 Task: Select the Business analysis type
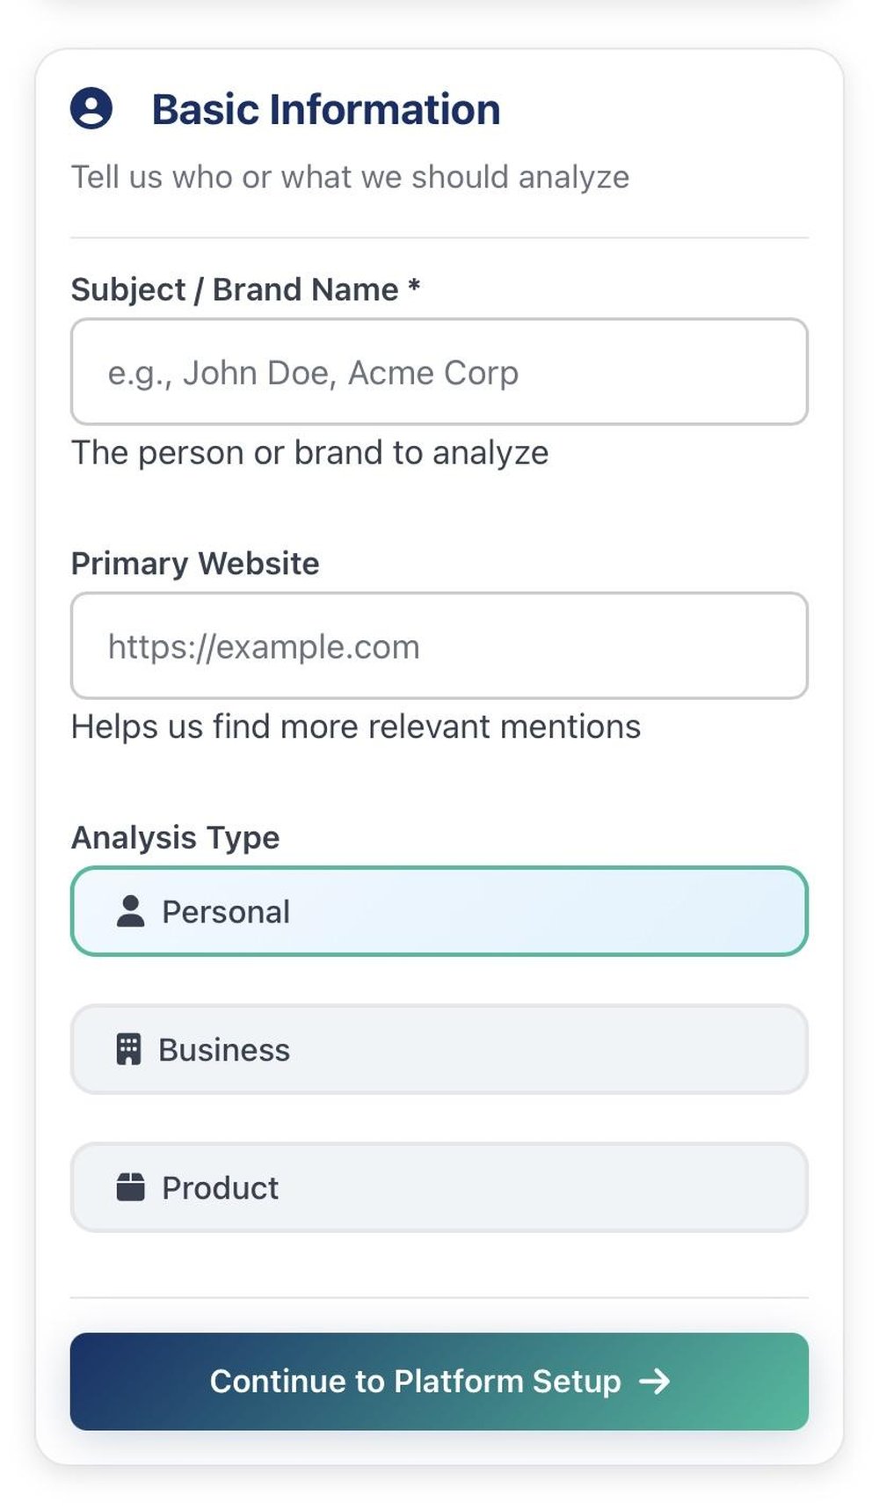coord(439,1049)
